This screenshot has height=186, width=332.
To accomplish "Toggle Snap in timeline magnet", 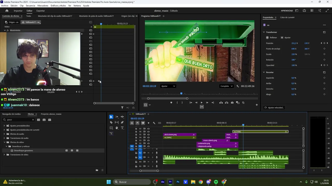I will pyautogui.click(x=137, y=123).
